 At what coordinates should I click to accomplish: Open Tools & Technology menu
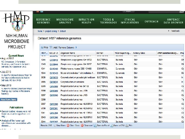[x=108, y=21]
